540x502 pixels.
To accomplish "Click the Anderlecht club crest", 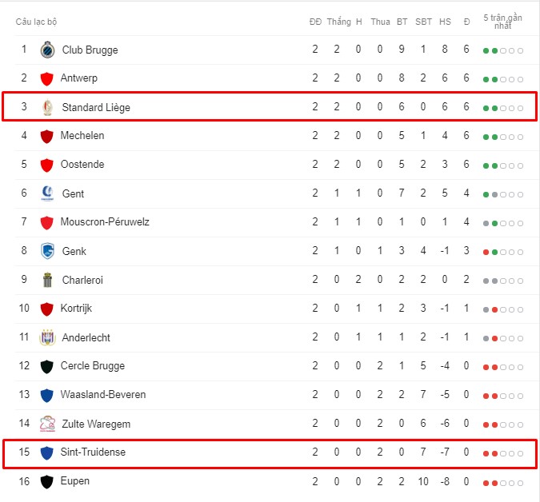I will tap(47, 337).
